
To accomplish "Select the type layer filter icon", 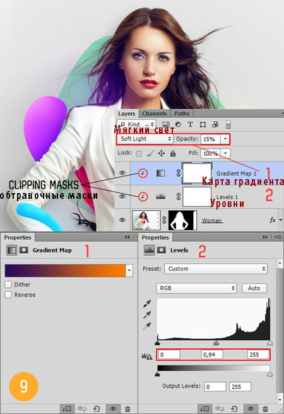I will (191, 124).
